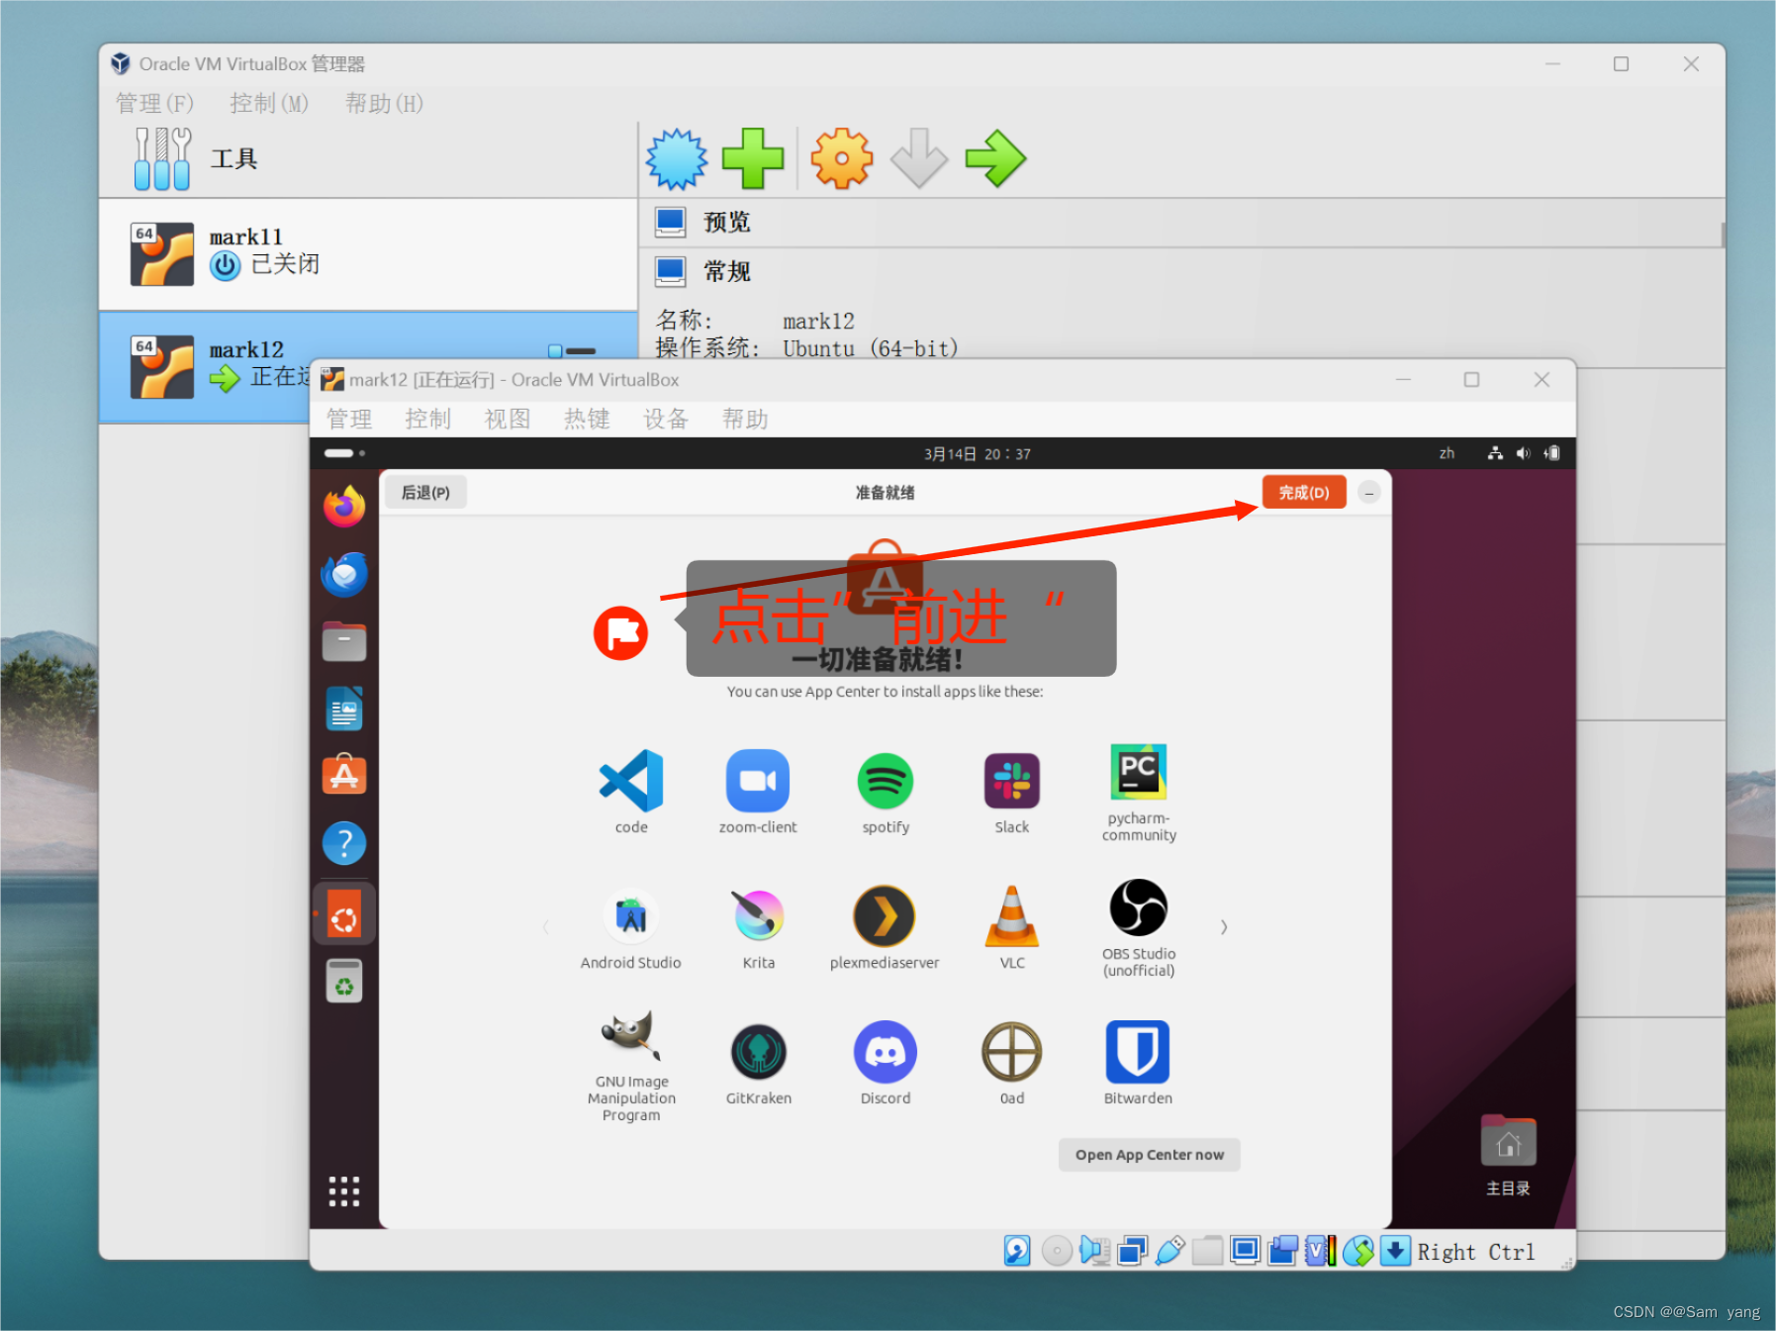The image size is (1776, 1331).
Task: Click the green plus Add VM icon
Action: click(753, 158)
